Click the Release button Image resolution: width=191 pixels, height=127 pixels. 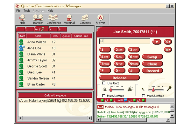(x=119, y=78)
